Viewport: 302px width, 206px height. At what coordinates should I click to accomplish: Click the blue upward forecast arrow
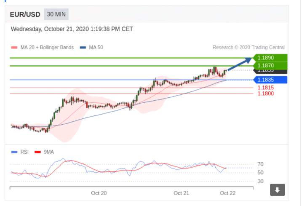pos(240,64)
